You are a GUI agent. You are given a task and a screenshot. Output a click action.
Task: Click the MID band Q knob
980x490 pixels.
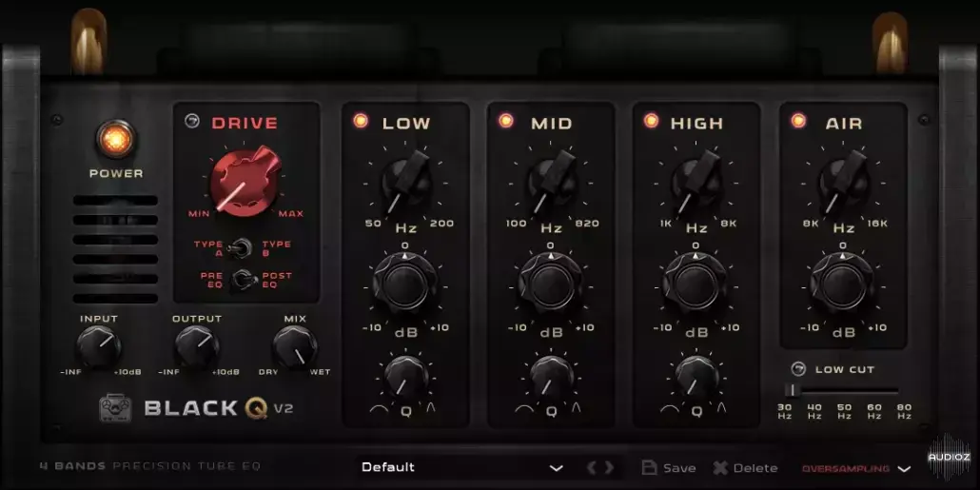point(552,377)
